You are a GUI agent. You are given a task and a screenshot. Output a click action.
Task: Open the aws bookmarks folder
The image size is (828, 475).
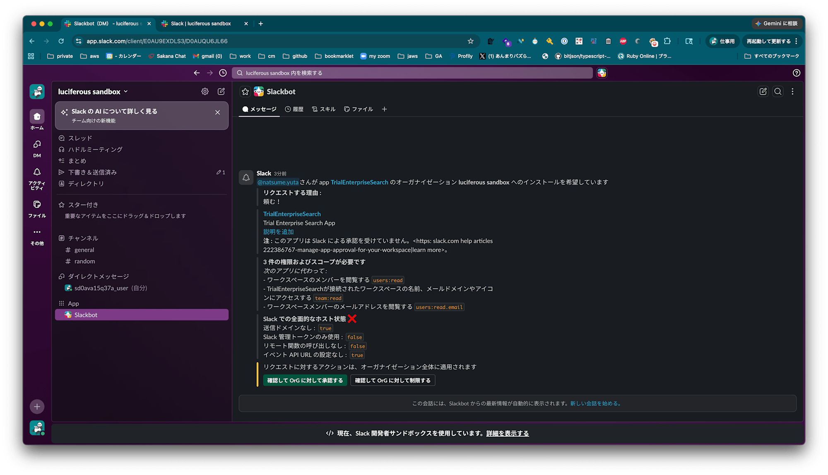89,56
